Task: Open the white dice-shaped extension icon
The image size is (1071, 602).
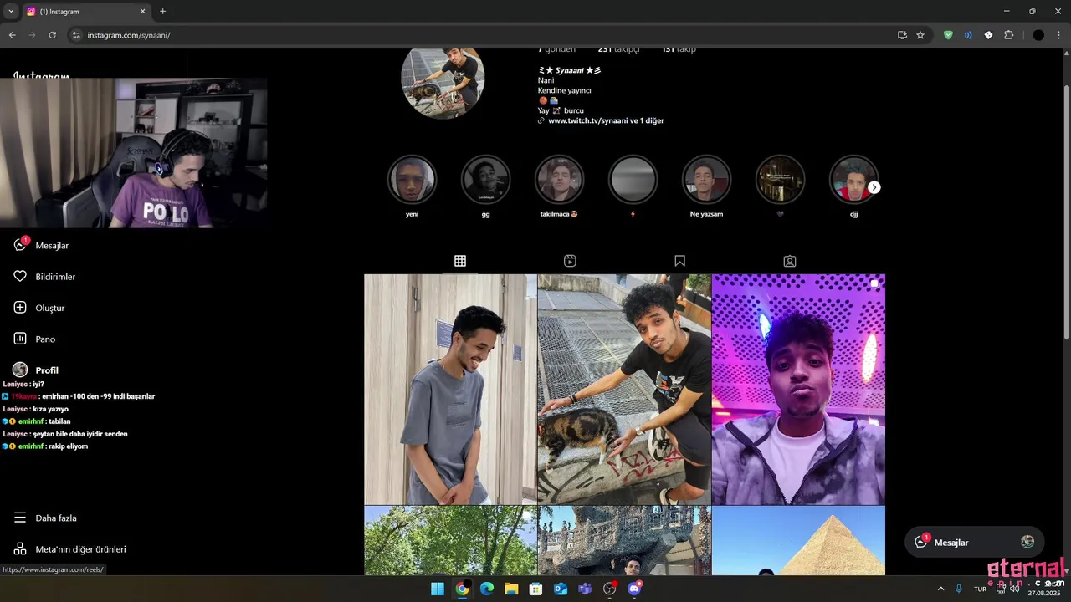Action: pos(988,35)
